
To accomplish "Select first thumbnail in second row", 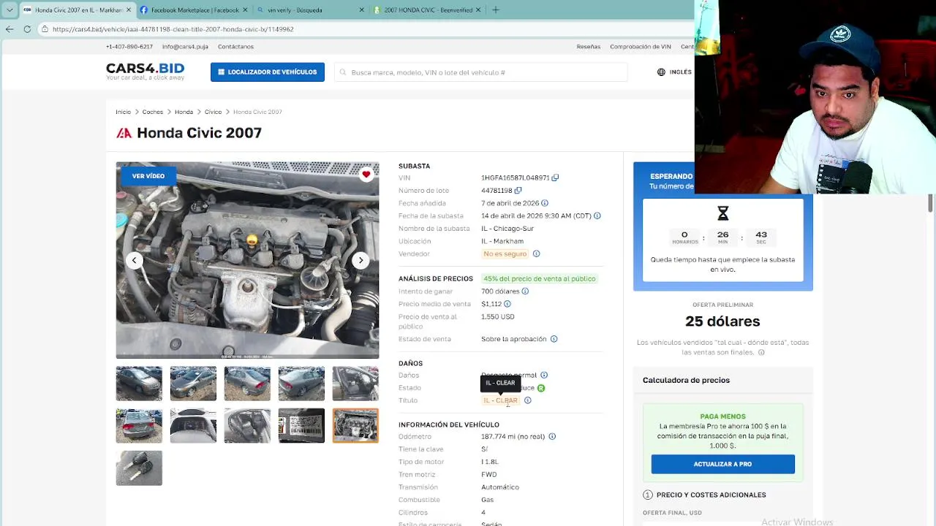I will [x=139, y=426].
